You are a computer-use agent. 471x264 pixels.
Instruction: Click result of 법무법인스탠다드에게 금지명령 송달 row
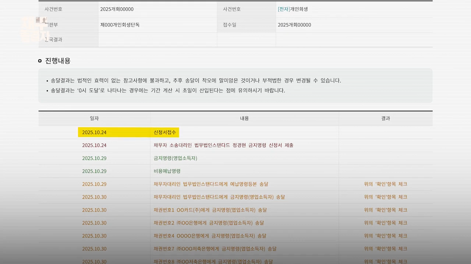(x=386, y=197)
